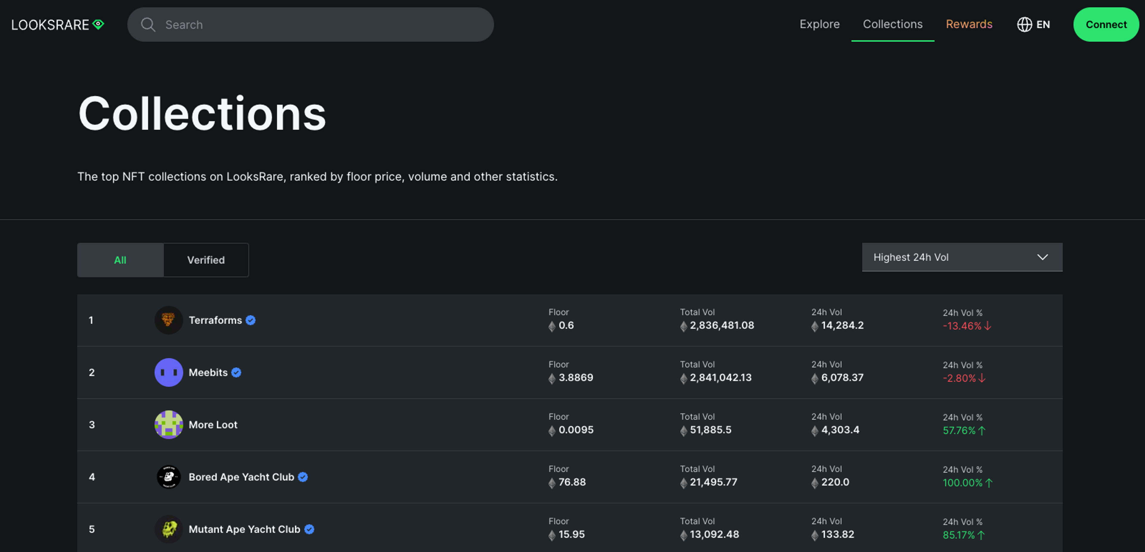Click the search magnifier icon
The height and width of the screenshot is (552, 1145).
pos(148,24)
